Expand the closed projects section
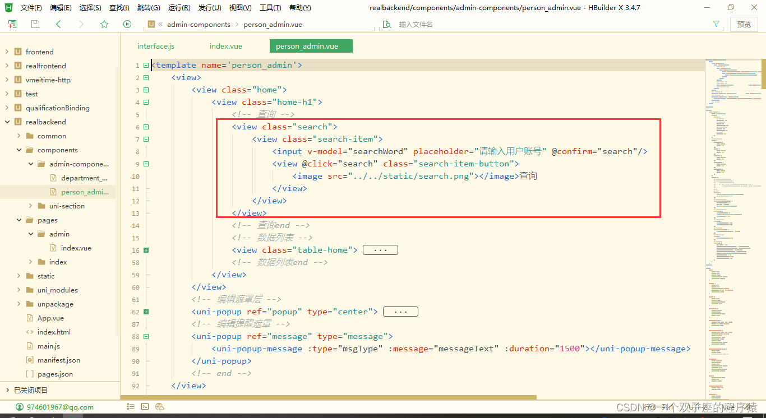Screen dimensions: 766x418 7,390
